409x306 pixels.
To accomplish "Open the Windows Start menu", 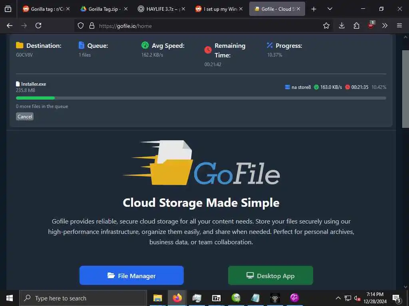I will click(x=10, y=298).
